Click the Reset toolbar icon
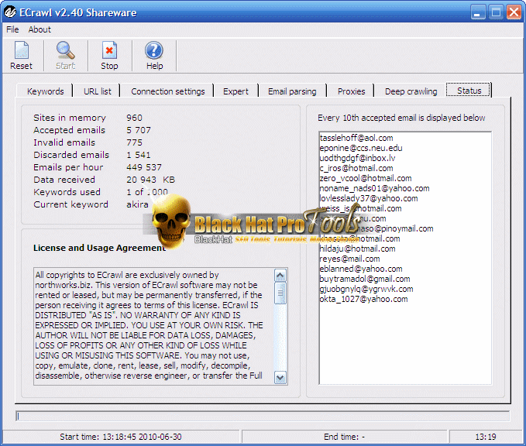The image size is (526, 446). [x=21, y=50]
